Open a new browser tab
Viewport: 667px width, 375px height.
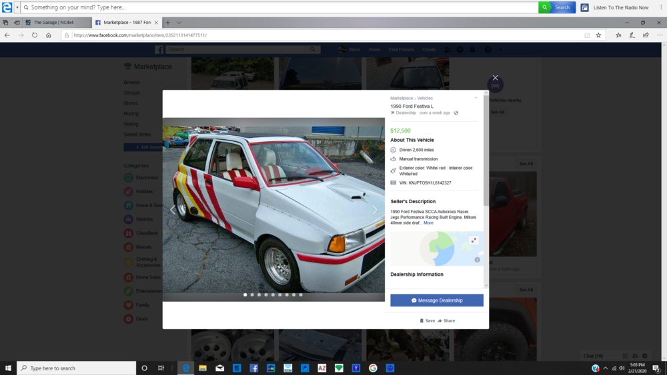pyautogui.click(x=168, y=23)
